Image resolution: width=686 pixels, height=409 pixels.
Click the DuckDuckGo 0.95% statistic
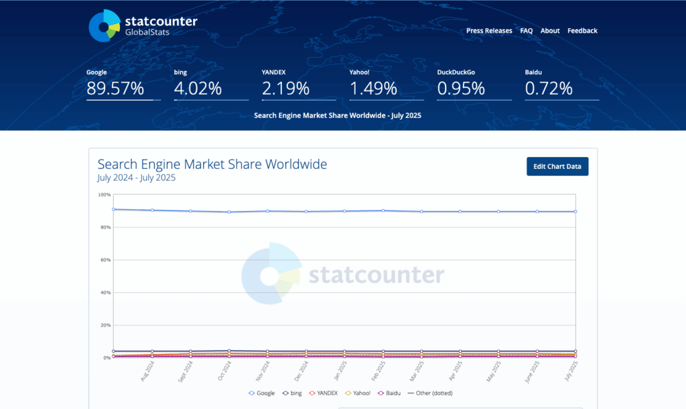point(474,84)
